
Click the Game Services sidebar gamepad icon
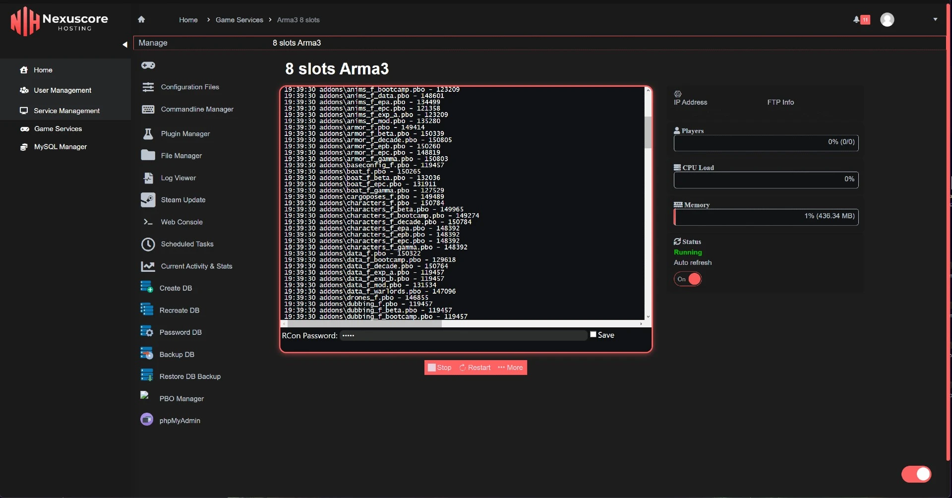coord(24,129)
